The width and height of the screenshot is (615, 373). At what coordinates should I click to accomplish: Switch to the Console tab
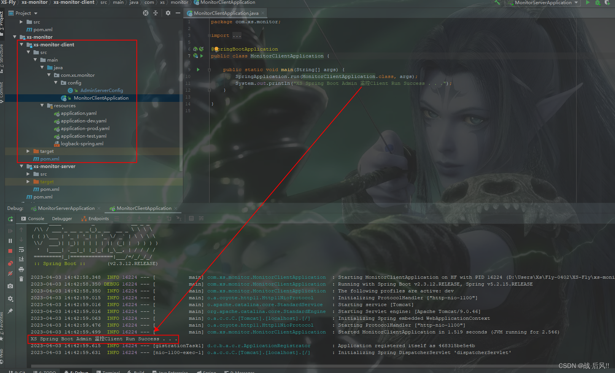pos(33,219)
